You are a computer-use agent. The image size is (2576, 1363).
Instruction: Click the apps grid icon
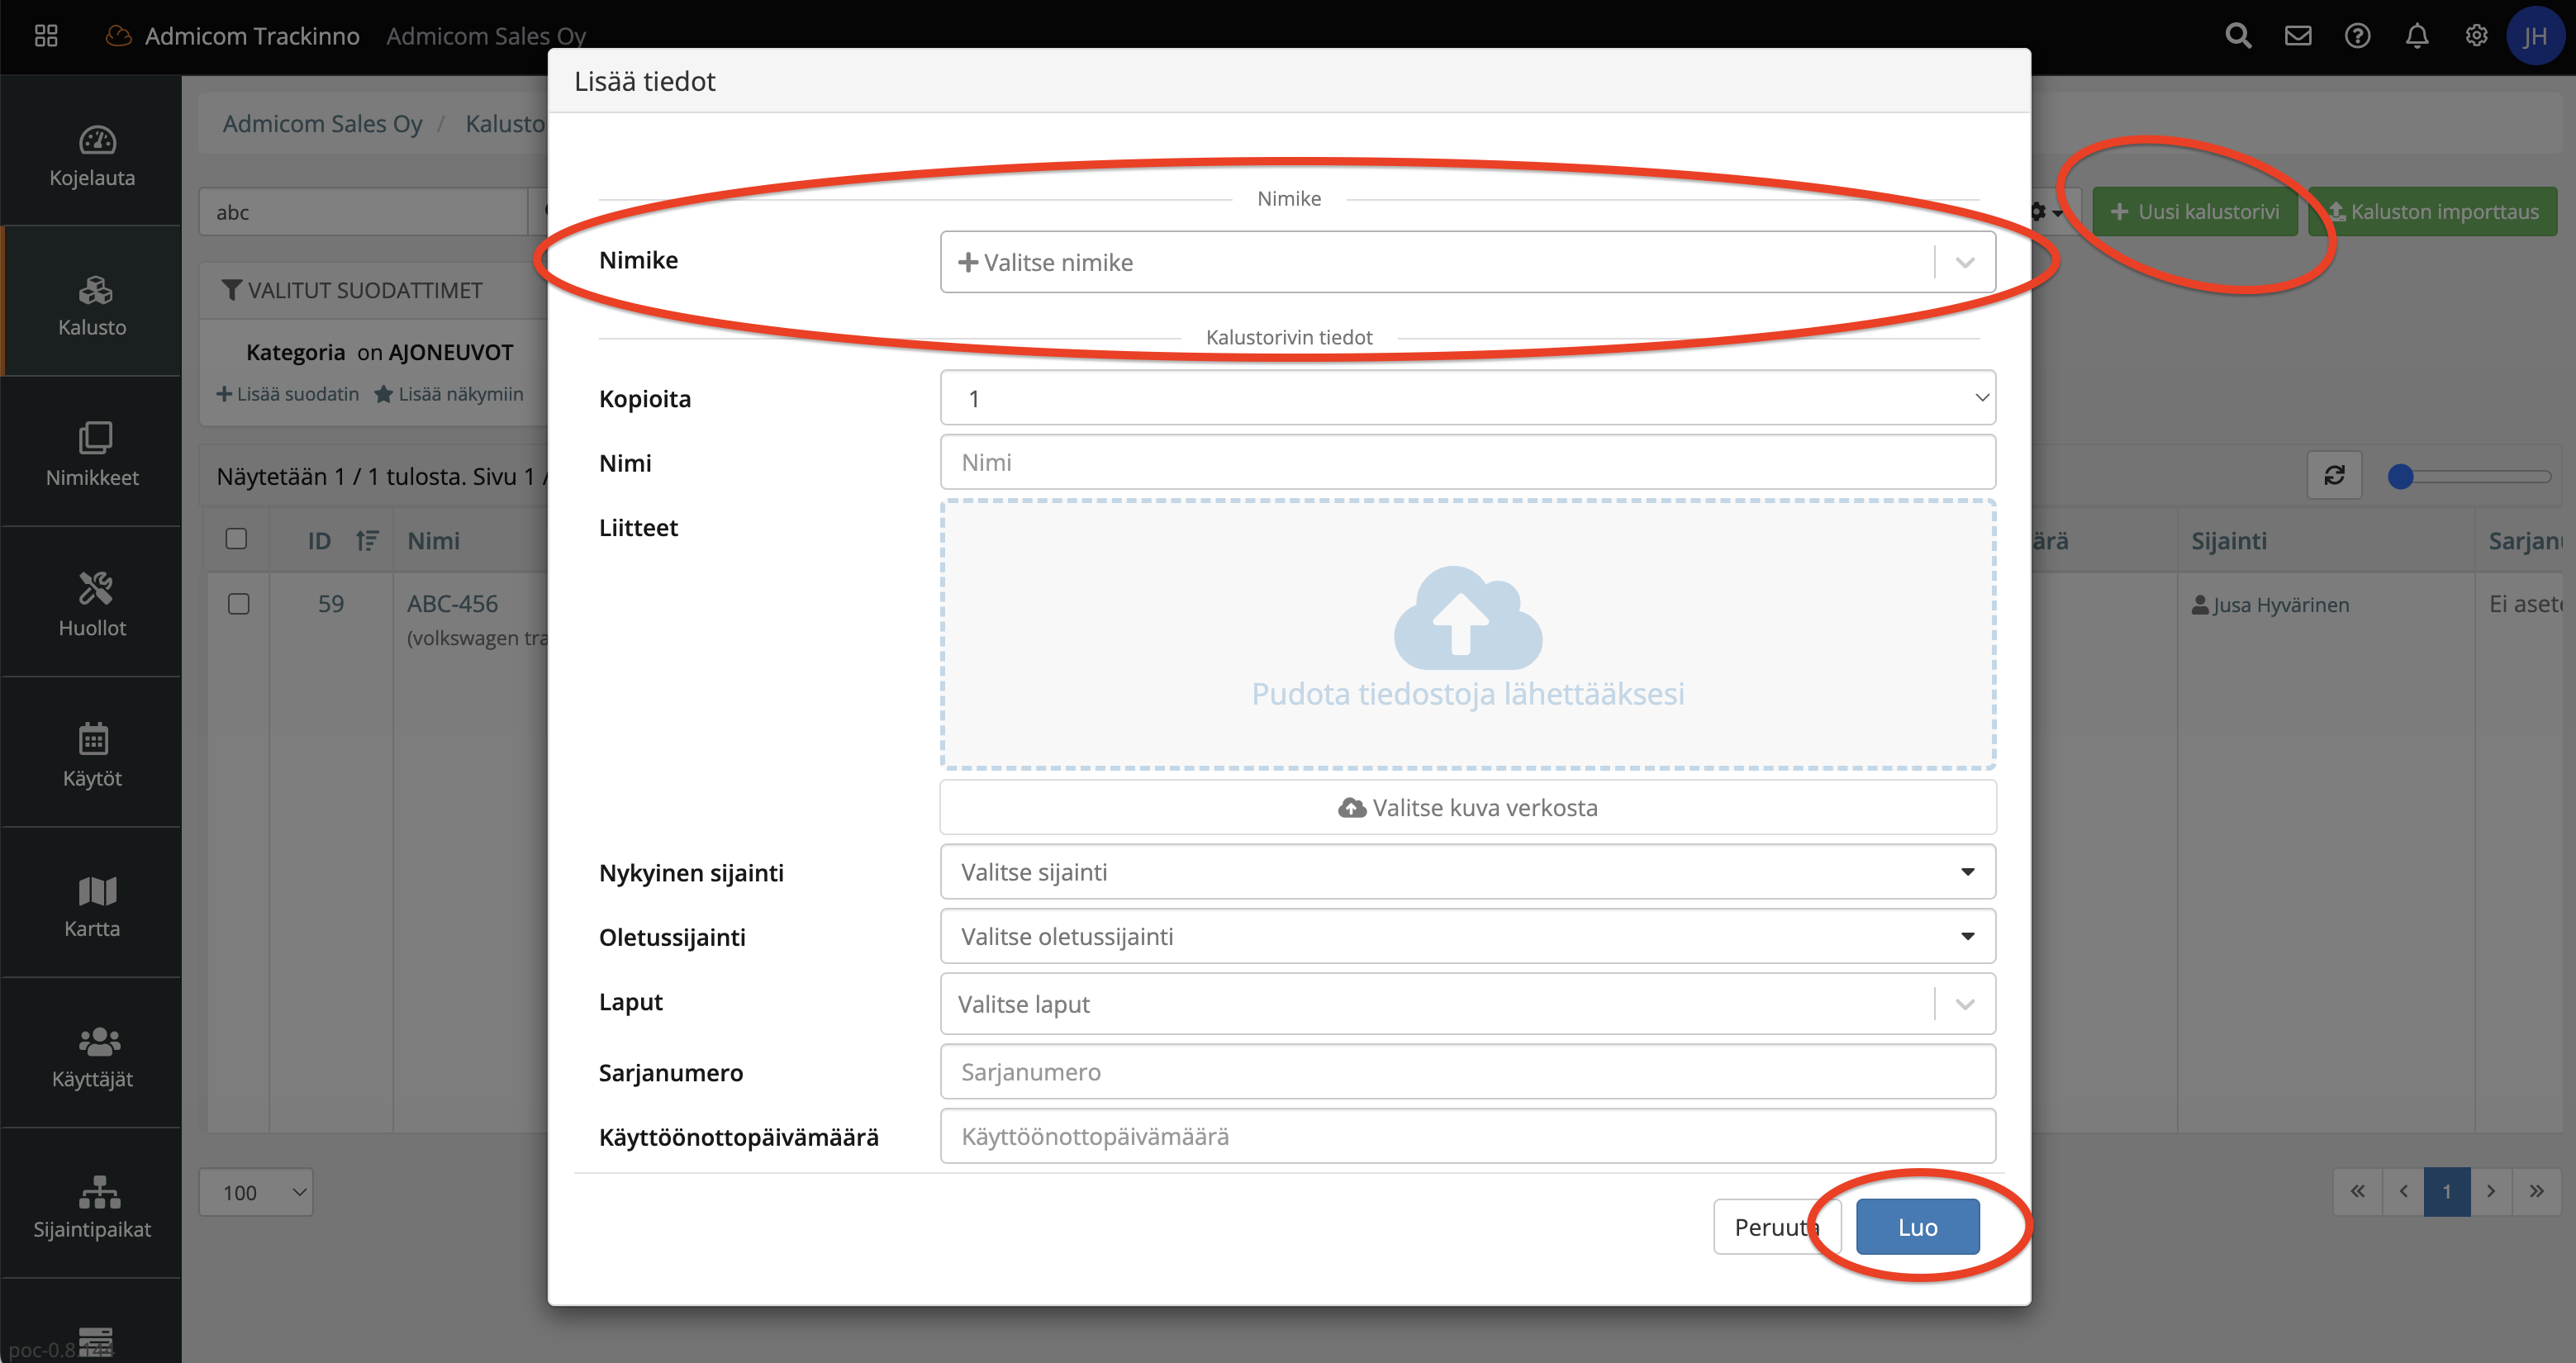(x=46, y=37)
